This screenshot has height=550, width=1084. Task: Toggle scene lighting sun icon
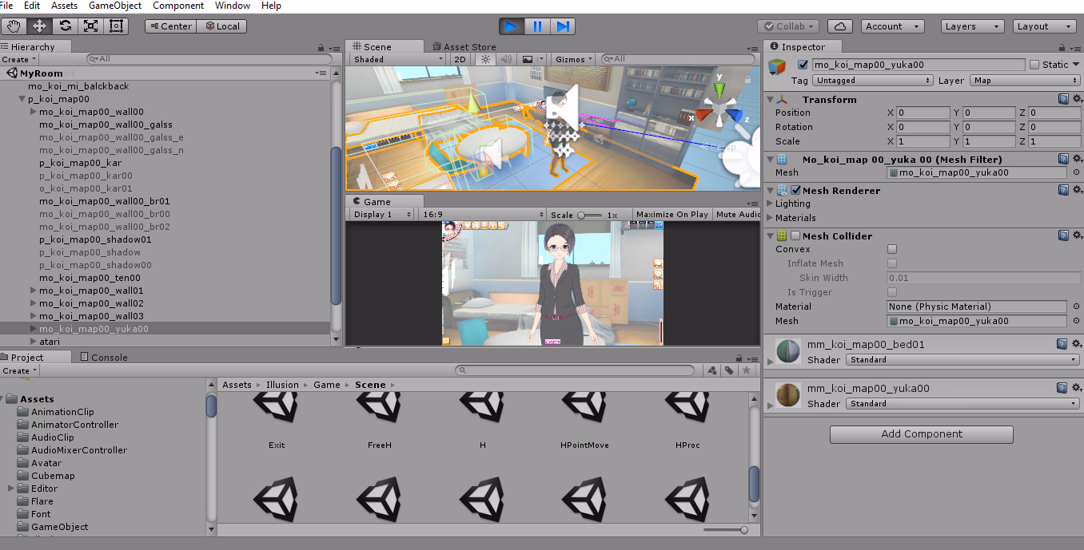click(484, 59)
